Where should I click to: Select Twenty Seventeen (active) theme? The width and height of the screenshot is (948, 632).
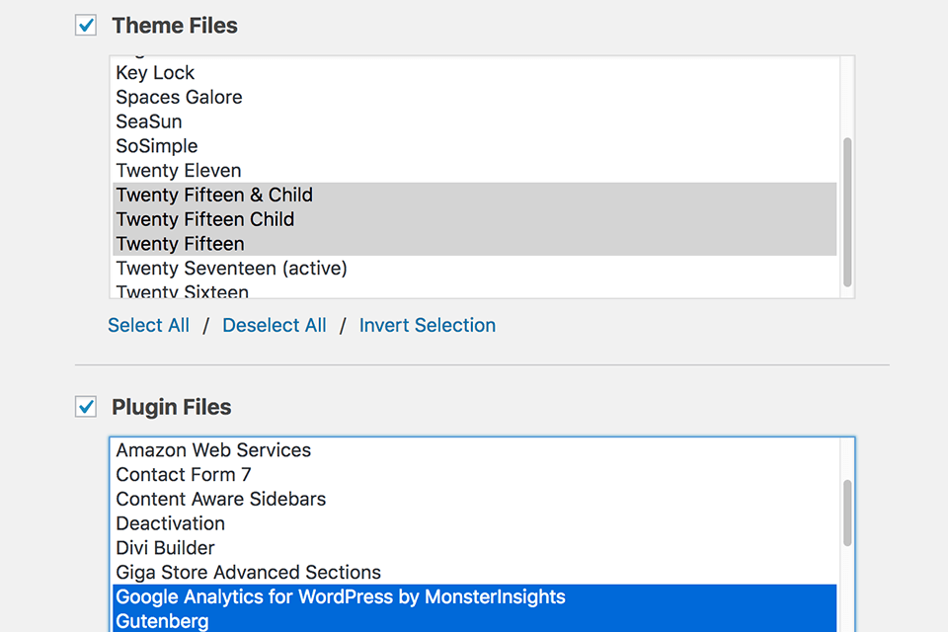[x=231, y=269]
